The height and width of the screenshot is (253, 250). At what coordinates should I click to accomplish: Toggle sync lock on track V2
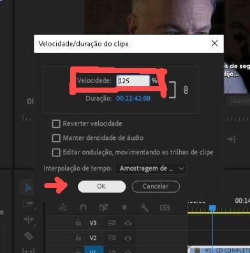click(112, 238)
